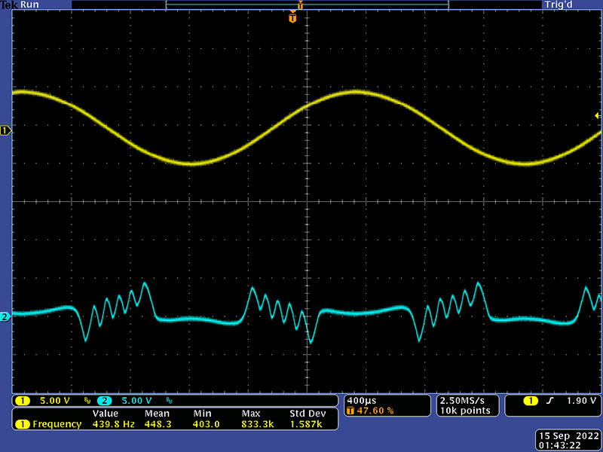Viewport: 603px width, 452px height.
Task: Click the yellow trigger level arrow
Action: pos(598,116)
